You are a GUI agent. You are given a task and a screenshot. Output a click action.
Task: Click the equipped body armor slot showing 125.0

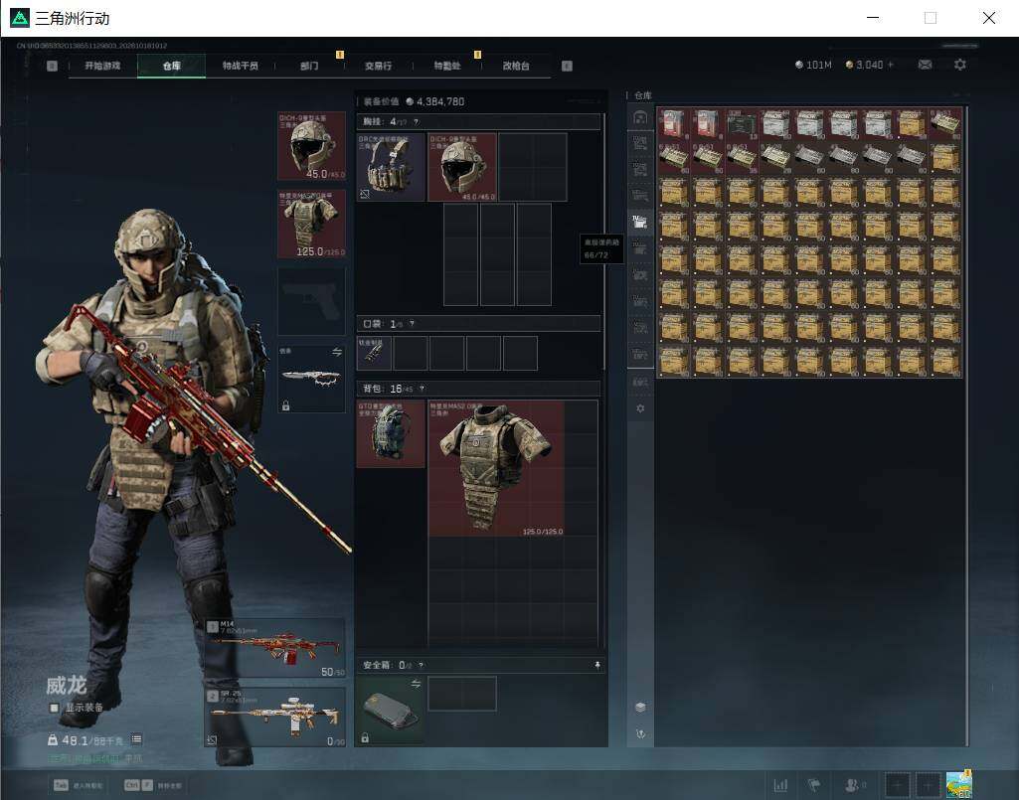[x=311, y=225]
